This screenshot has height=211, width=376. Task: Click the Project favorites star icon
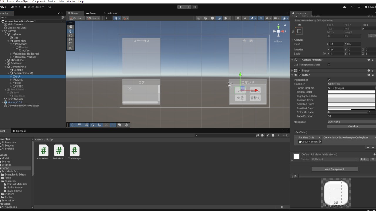(278, 135)
